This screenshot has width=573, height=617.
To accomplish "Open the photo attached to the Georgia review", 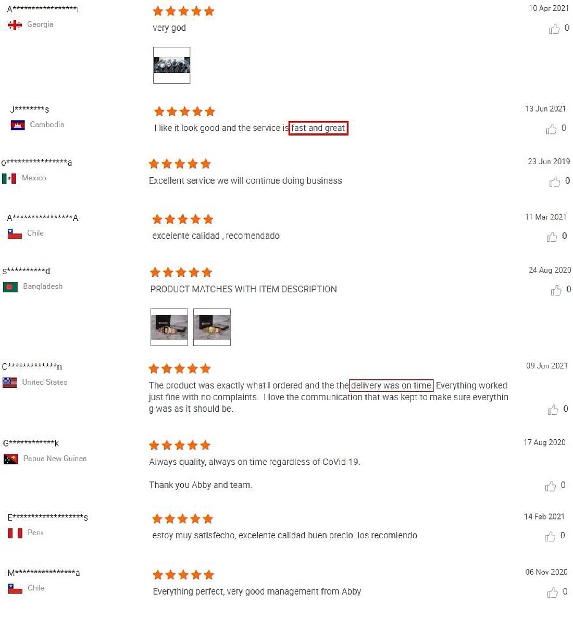I will pos(171,65).
